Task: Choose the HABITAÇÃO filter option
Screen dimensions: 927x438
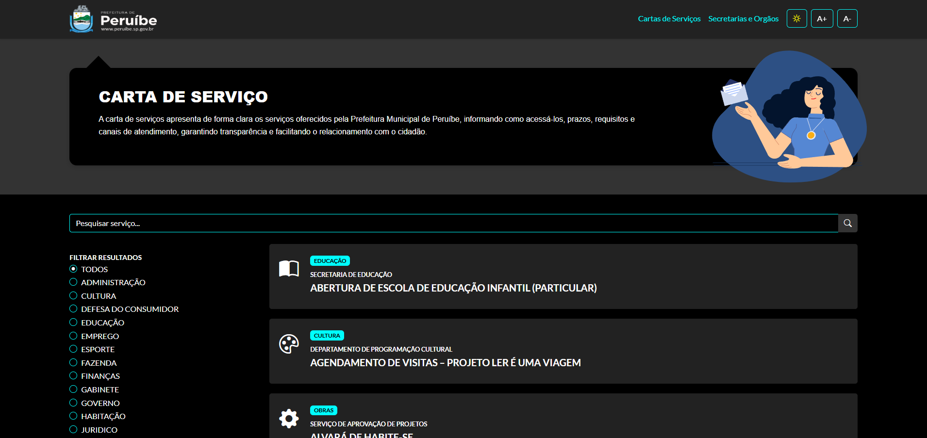Action: (x=73, y=416)
